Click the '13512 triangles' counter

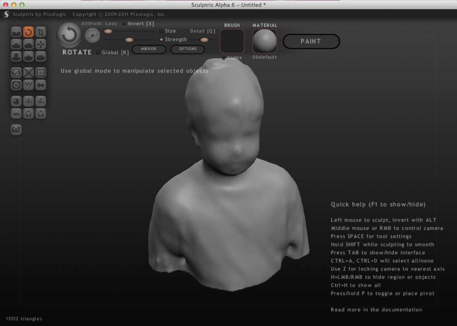click(24, 319)
